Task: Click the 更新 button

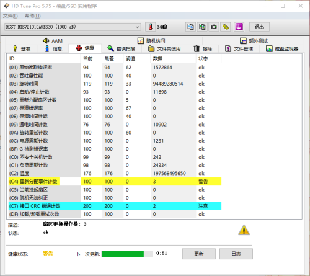Action: [199, 254]
